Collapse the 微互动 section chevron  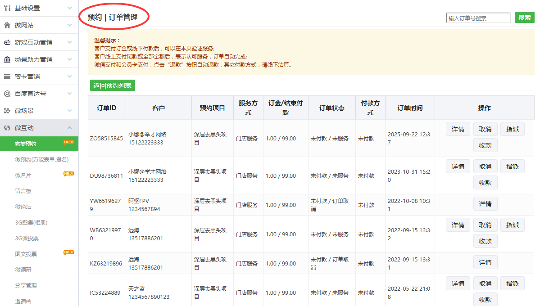tap(69, 128)
